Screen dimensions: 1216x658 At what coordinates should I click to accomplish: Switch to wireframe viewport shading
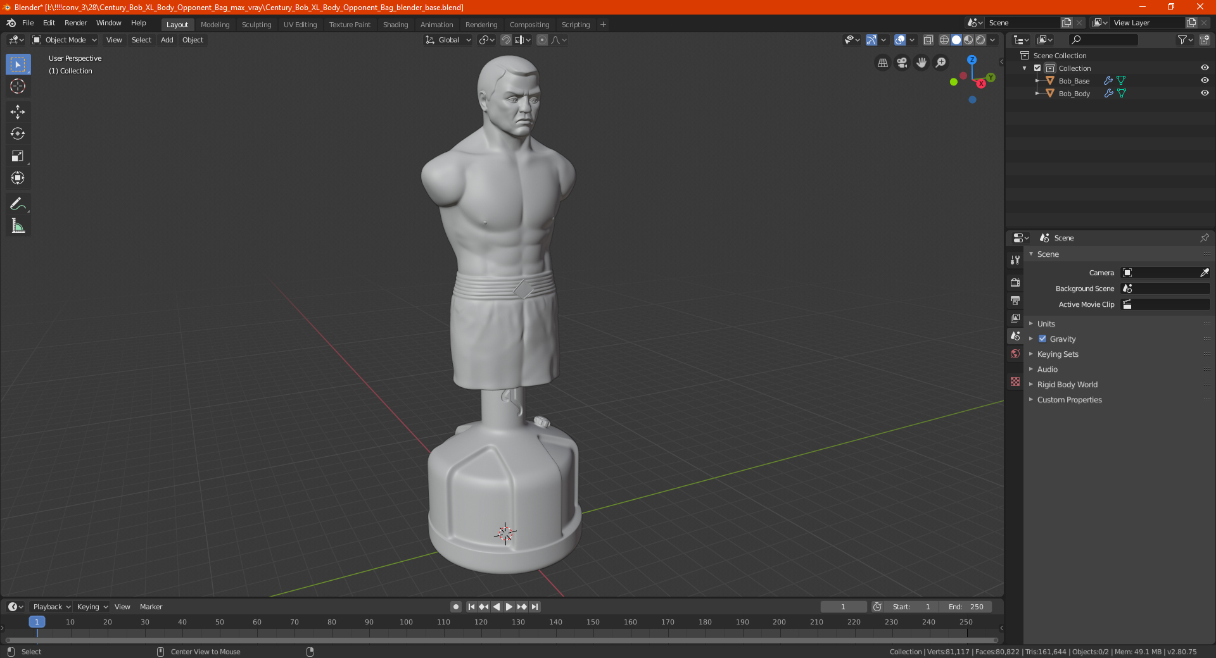tap(944, 40)
